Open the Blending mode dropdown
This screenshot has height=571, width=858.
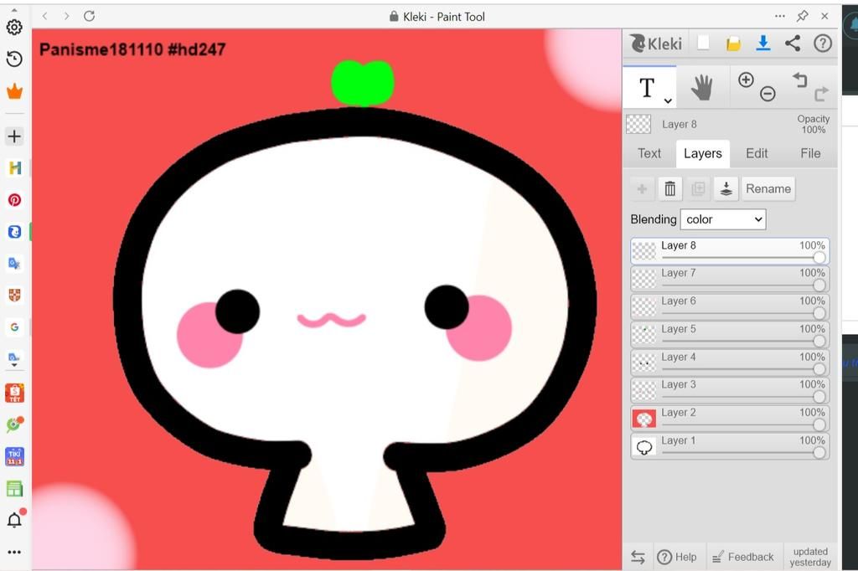[723, 219]
